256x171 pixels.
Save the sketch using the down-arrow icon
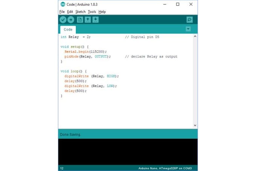point(96,20)
